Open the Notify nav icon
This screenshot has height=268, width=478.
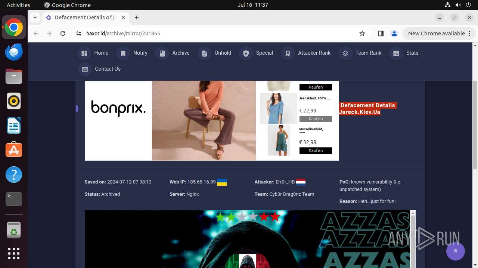tap(123, 53)
